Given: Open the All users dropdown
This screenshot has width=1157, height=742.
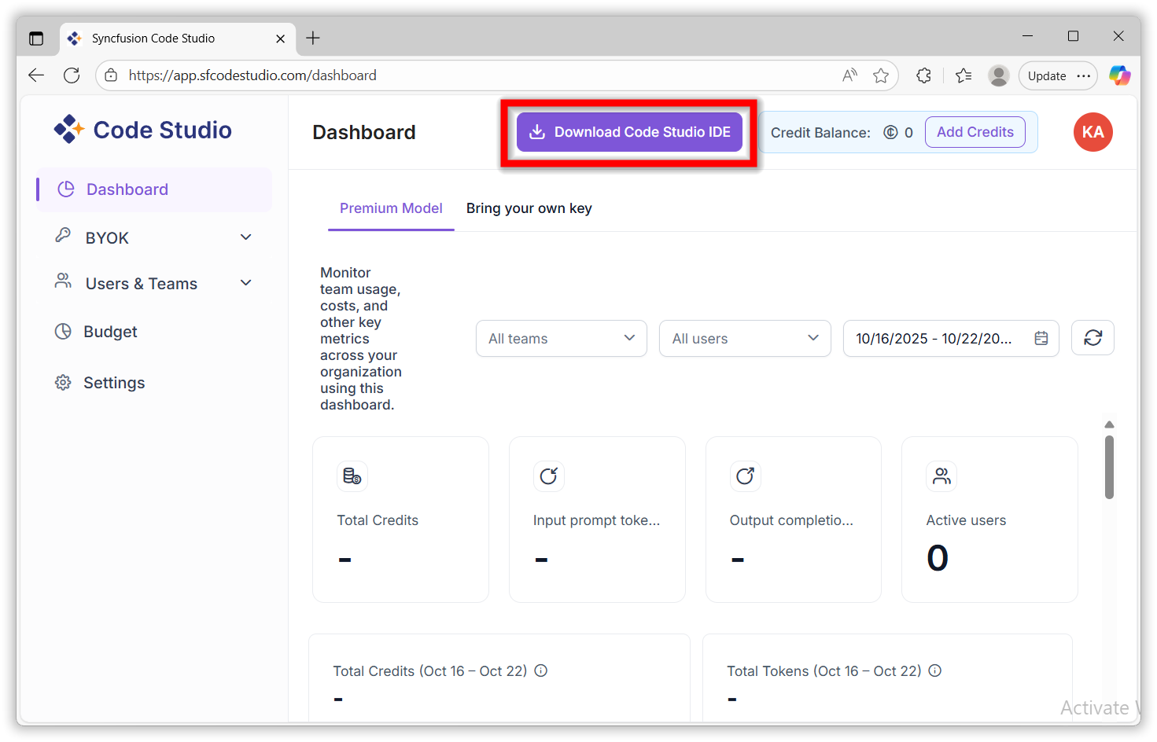Looking at the screenshot, I should (x=744, y=338).
